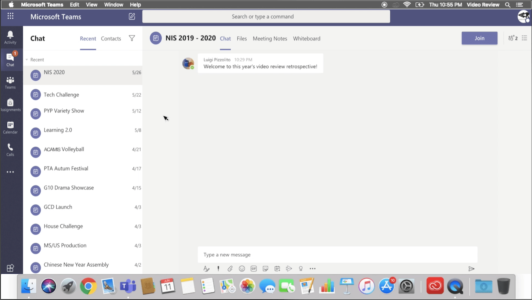Open the Learning 2.0 chat

click(x=83, y=133)
